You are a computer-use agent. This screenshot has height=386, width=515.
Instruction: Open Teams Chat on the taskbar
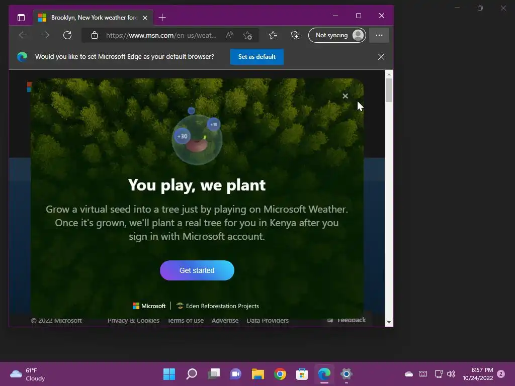pos(235,374)
